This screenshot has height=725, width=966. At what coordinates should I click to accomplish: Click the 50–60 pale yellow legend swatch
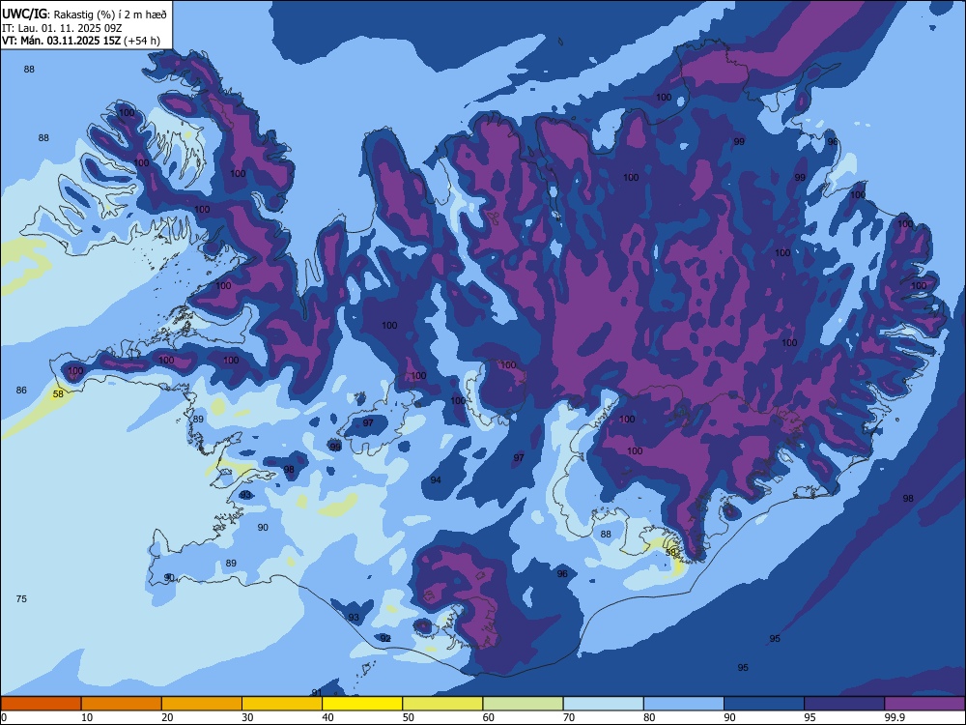(442, 704)
